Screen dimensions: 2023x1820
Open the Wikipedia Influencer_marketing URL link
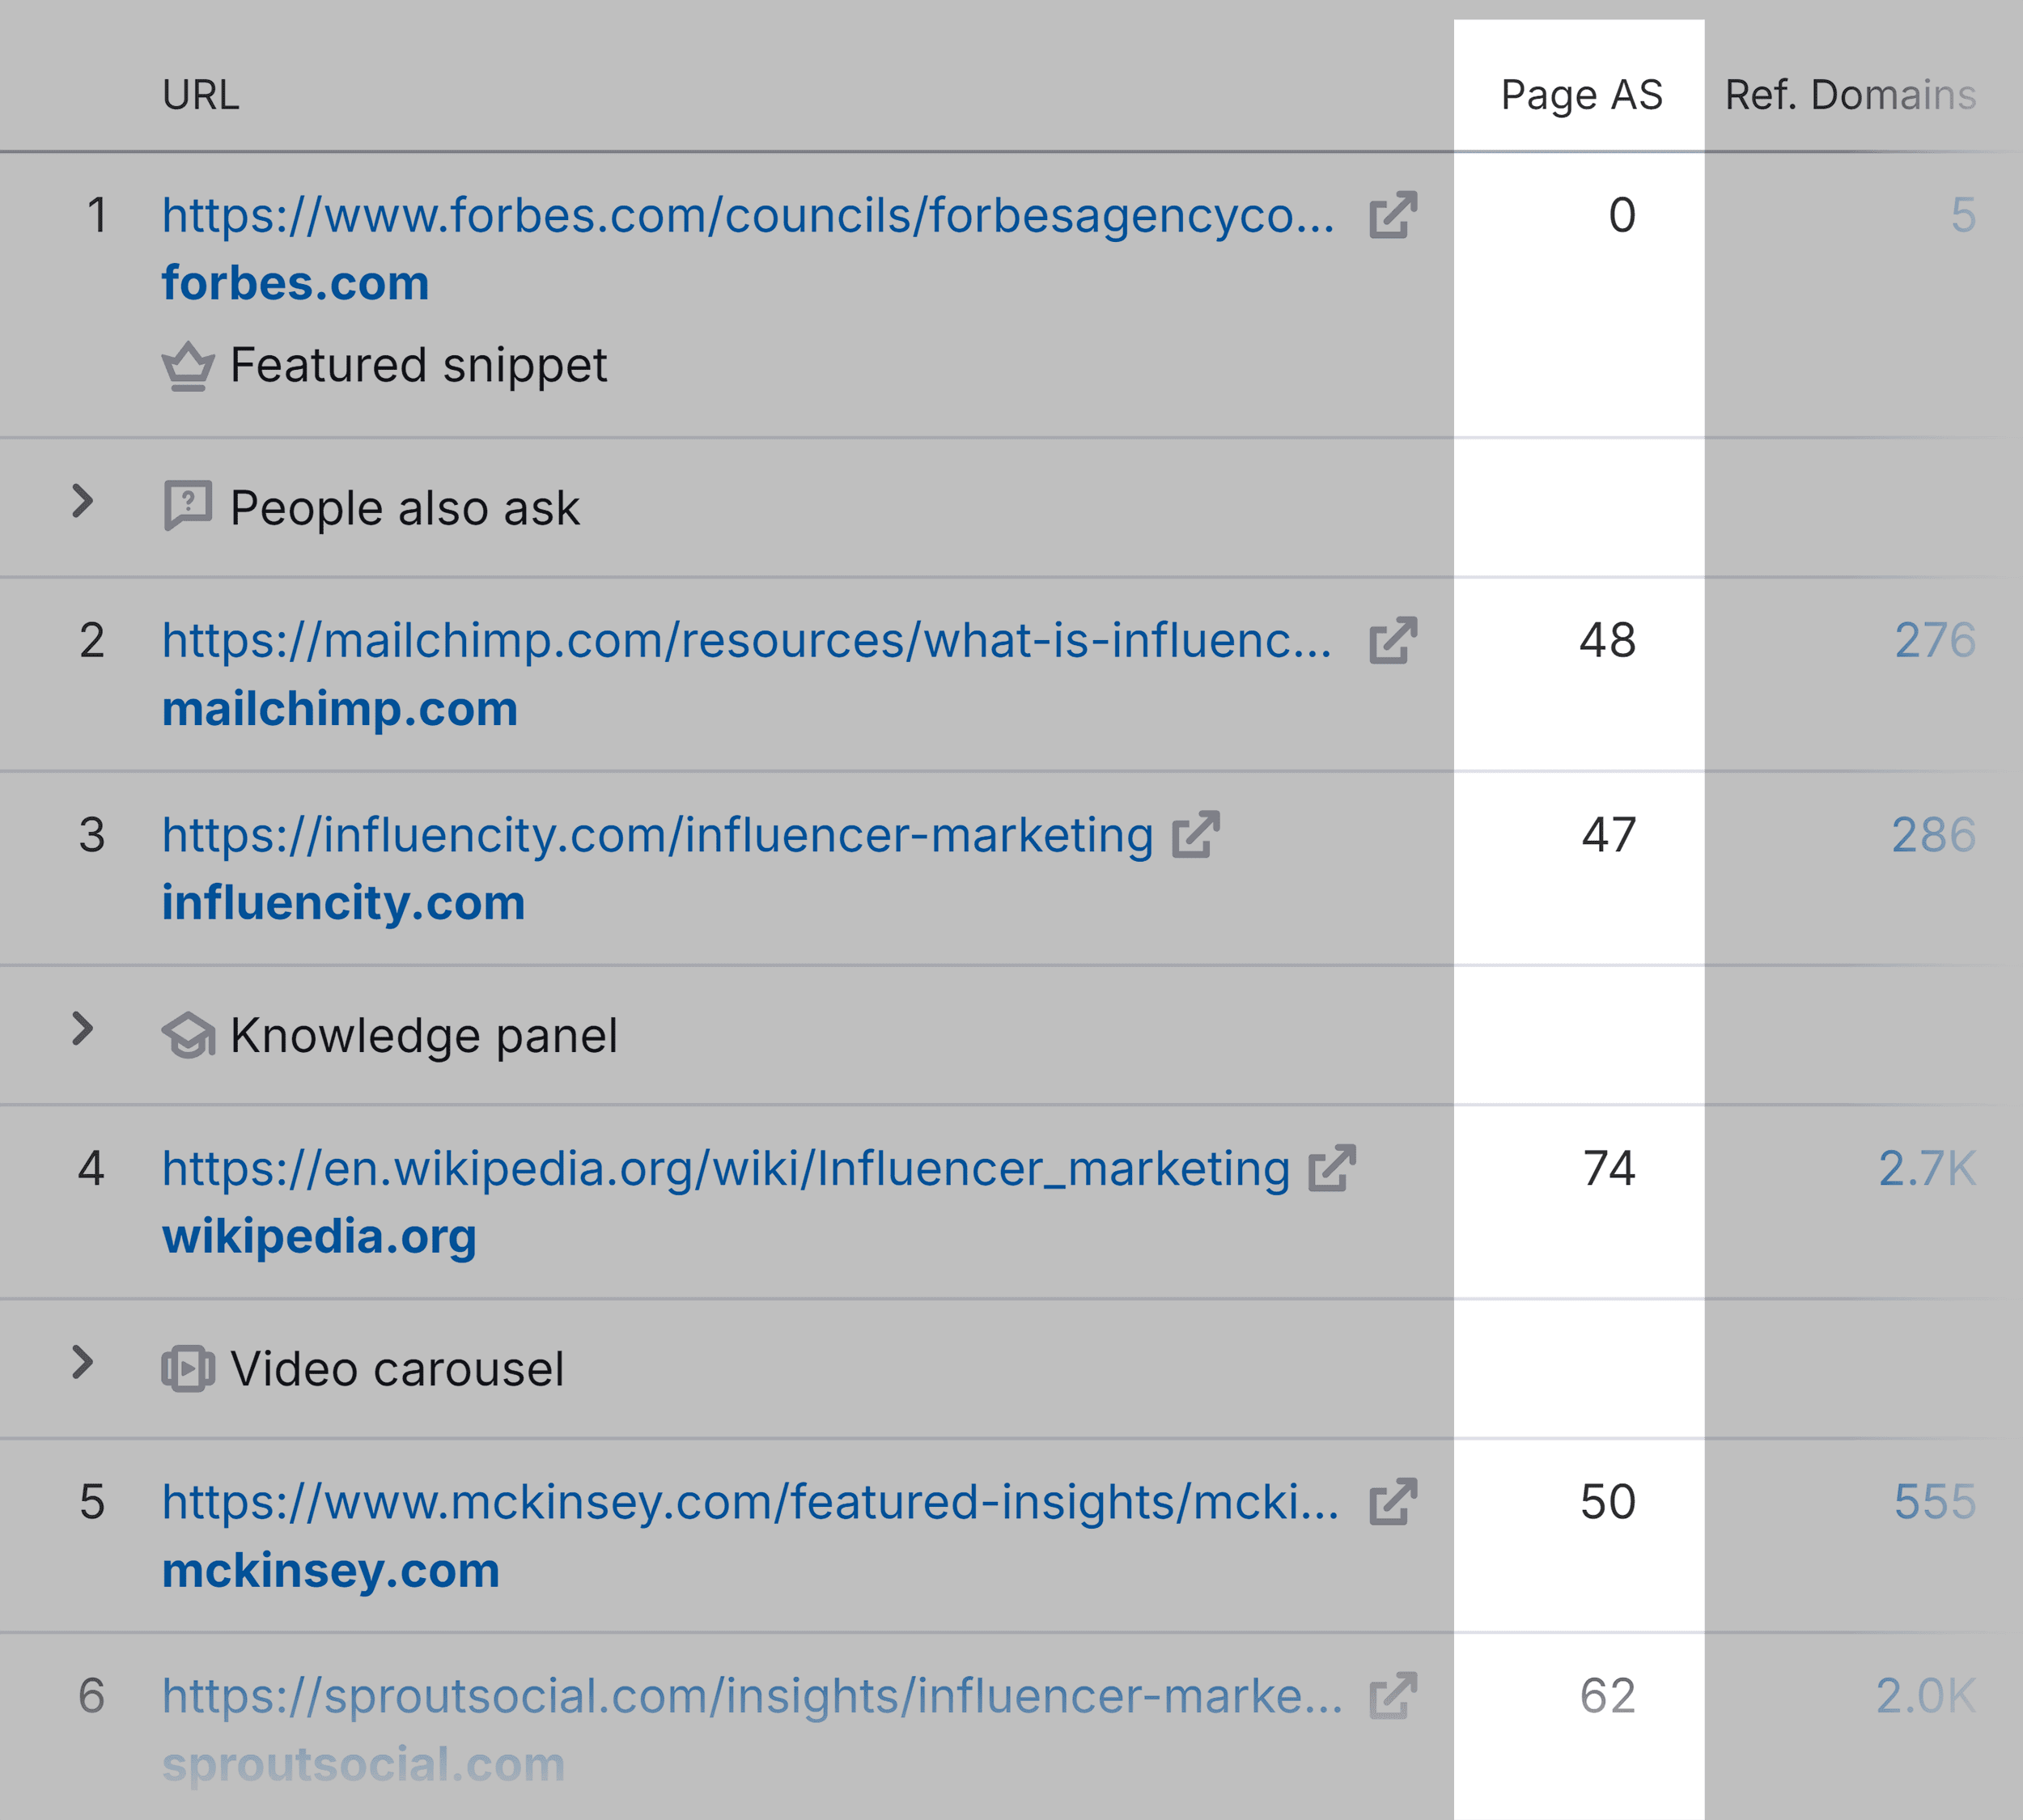[726, 1170]
